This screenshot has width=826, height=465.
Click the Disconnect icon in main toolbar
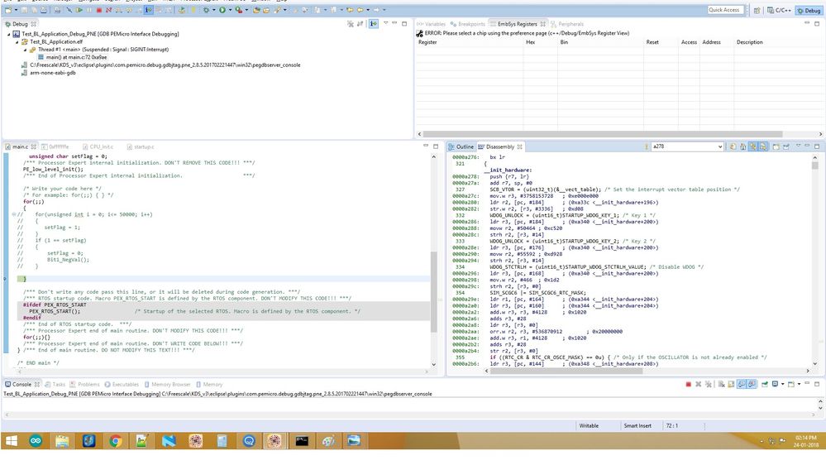(x=108, y=10)
